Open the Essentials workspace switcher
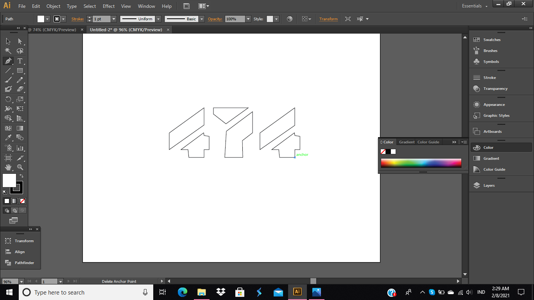Image resolution: width=534 pixels, height=300 pixels. [474, 6]
